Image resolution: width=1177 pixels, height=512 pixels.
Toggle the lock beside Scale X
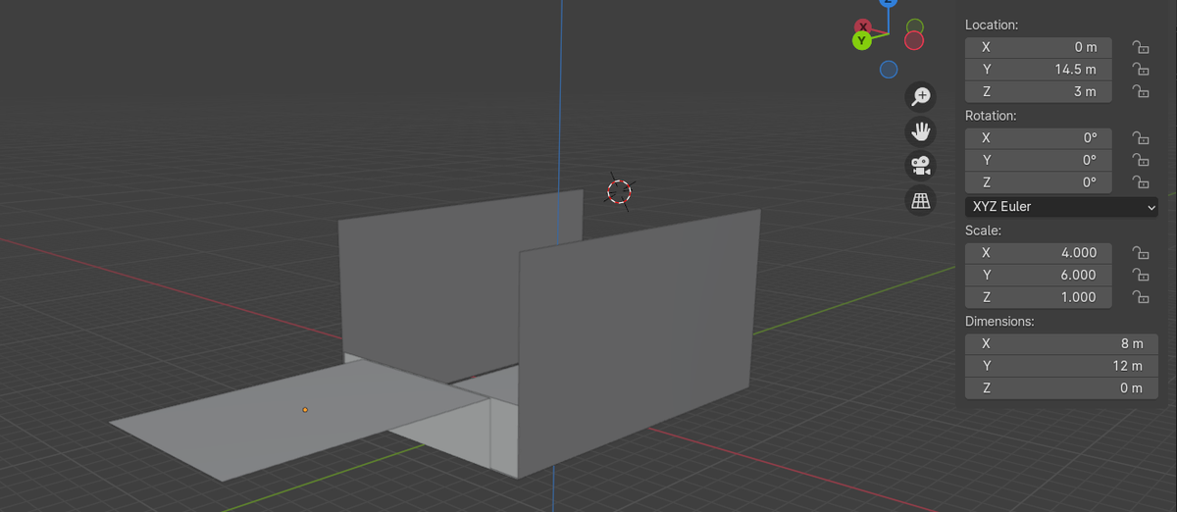coord(1140,253)
